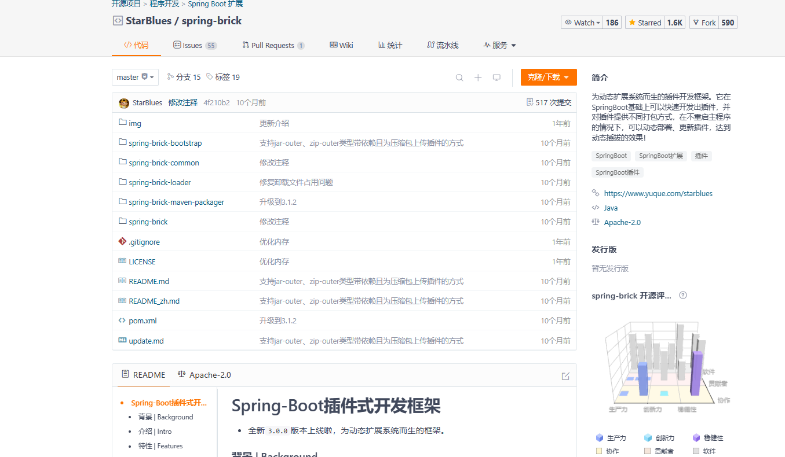Viewport: 785px width, 457px height.
Task: Open the 1.6K stargazers count
Action: tap(675, 23)
